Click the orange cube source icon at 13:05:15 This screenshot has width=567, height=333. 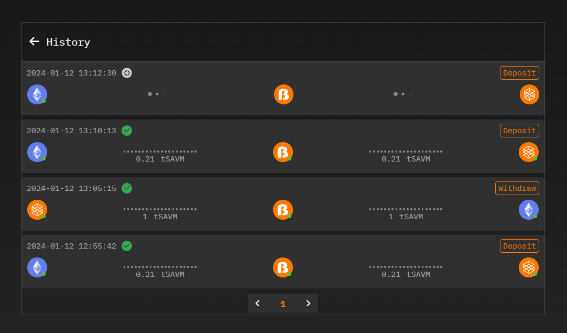point(37,210)
